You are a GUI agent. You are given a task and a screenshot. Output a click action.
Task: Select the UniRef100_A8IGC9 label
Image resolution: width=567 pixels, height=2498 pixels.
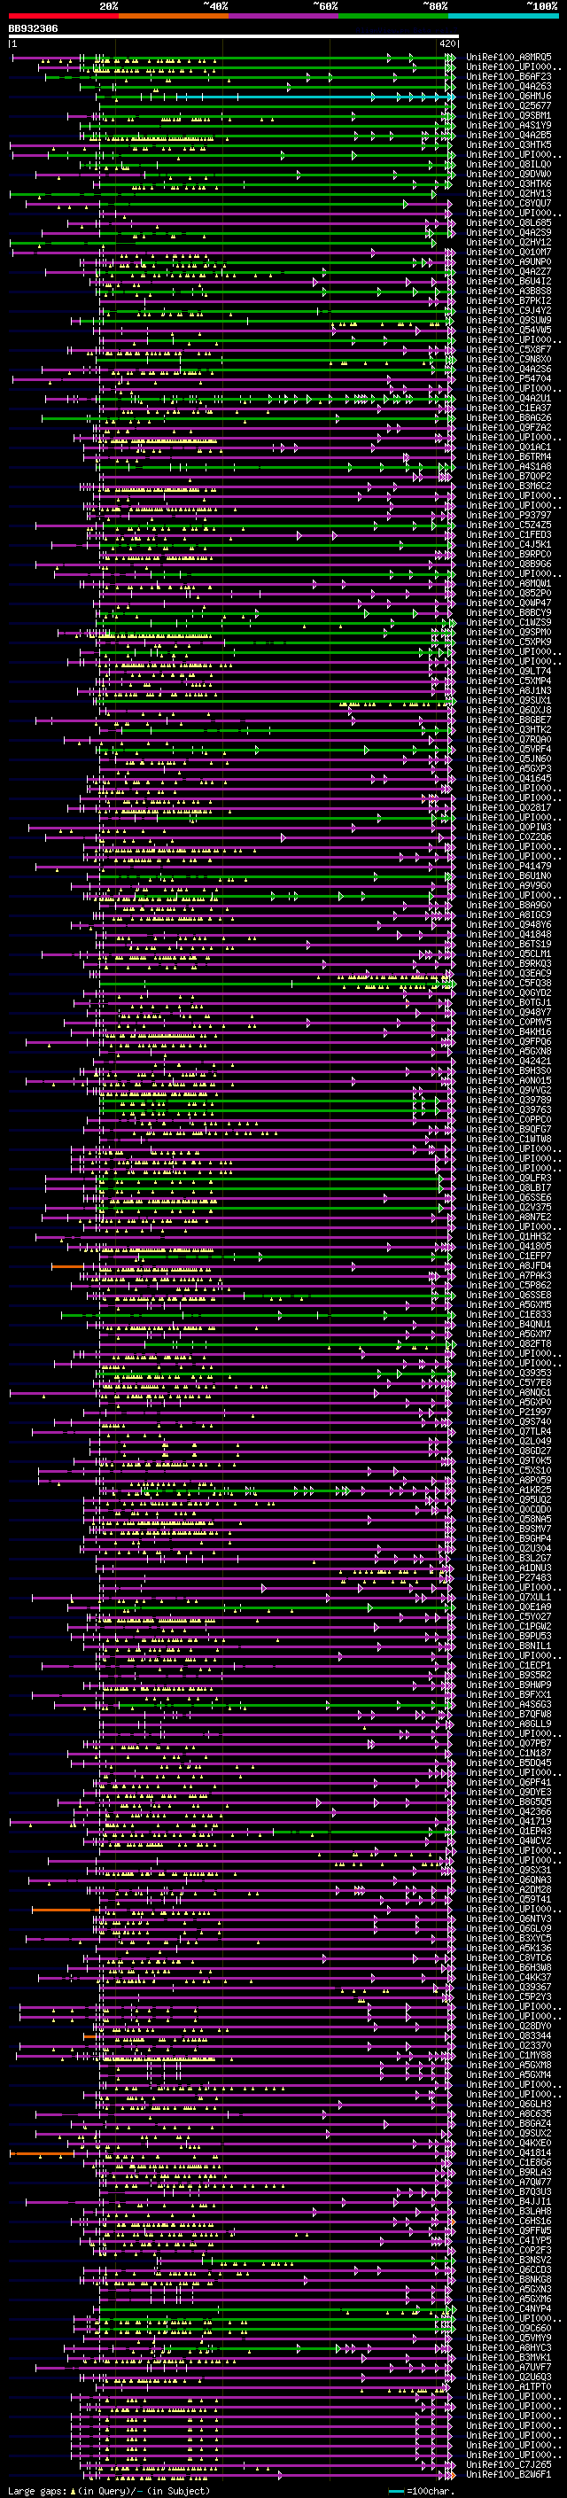point(509,914)
